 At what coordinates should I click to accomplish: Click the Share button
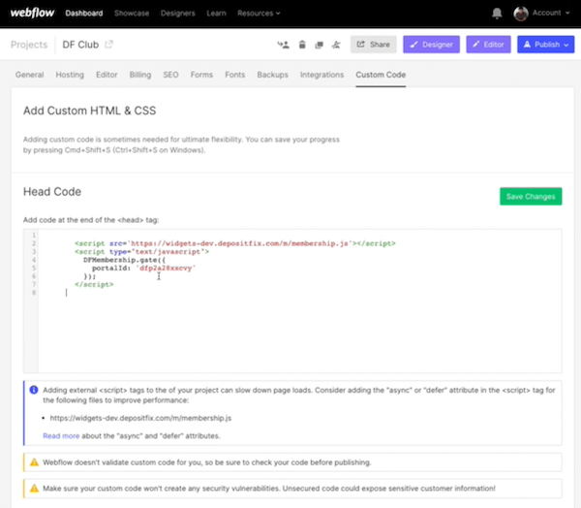[374, 45]
